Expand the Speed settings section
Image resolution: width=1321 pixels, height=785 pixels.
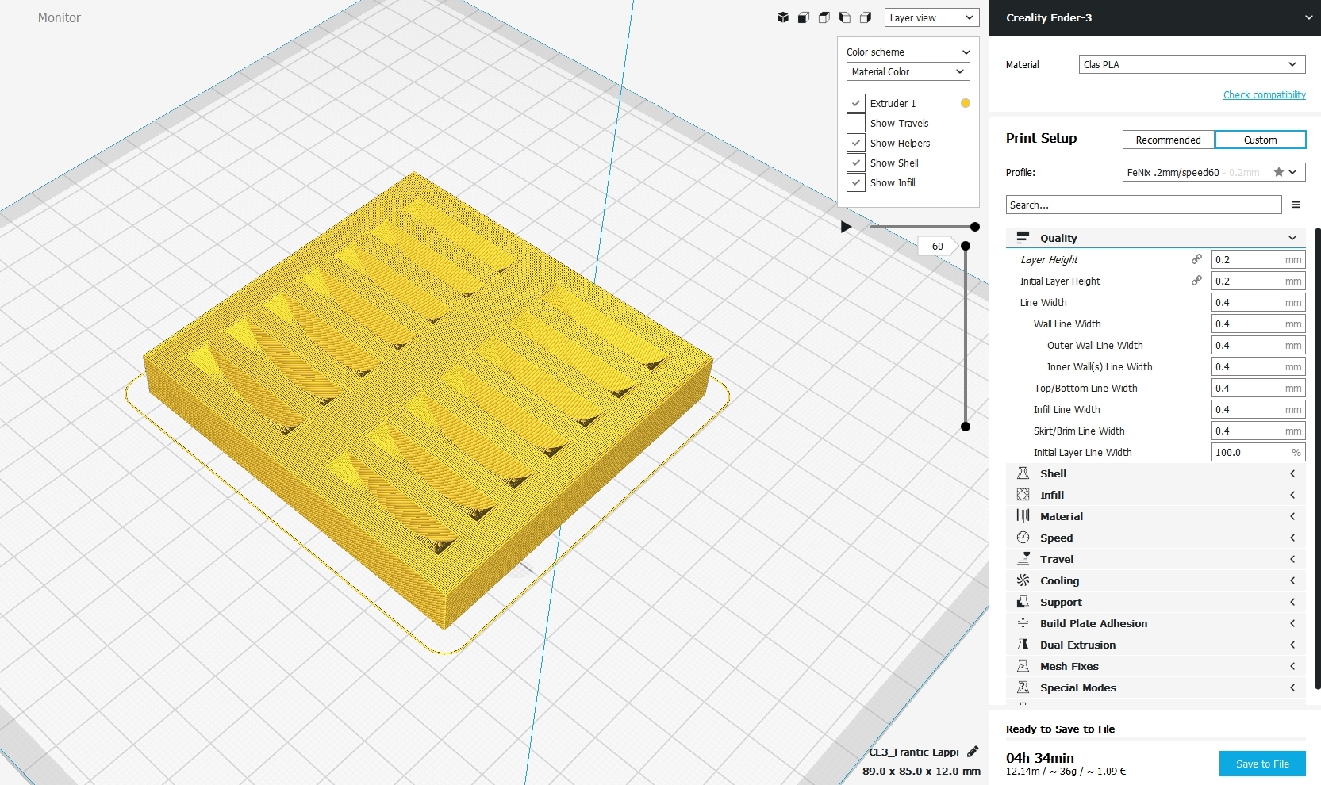1292,538
